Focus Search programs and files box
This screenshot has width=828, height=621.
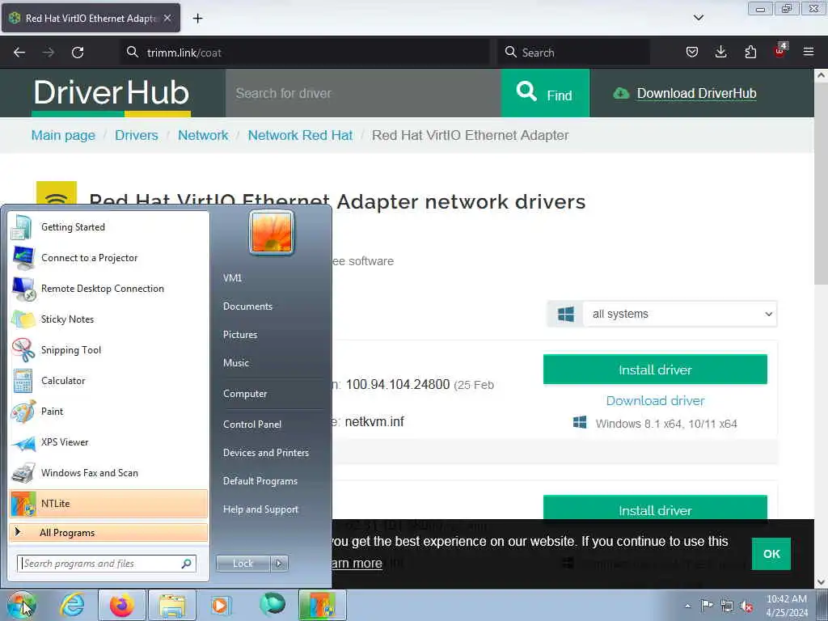pos(107,564)
